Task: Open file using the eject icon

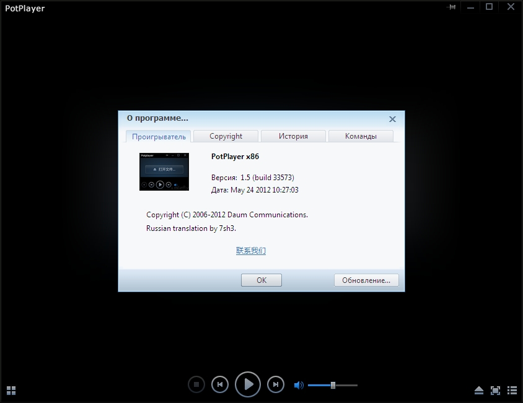Action: (478, 391)
